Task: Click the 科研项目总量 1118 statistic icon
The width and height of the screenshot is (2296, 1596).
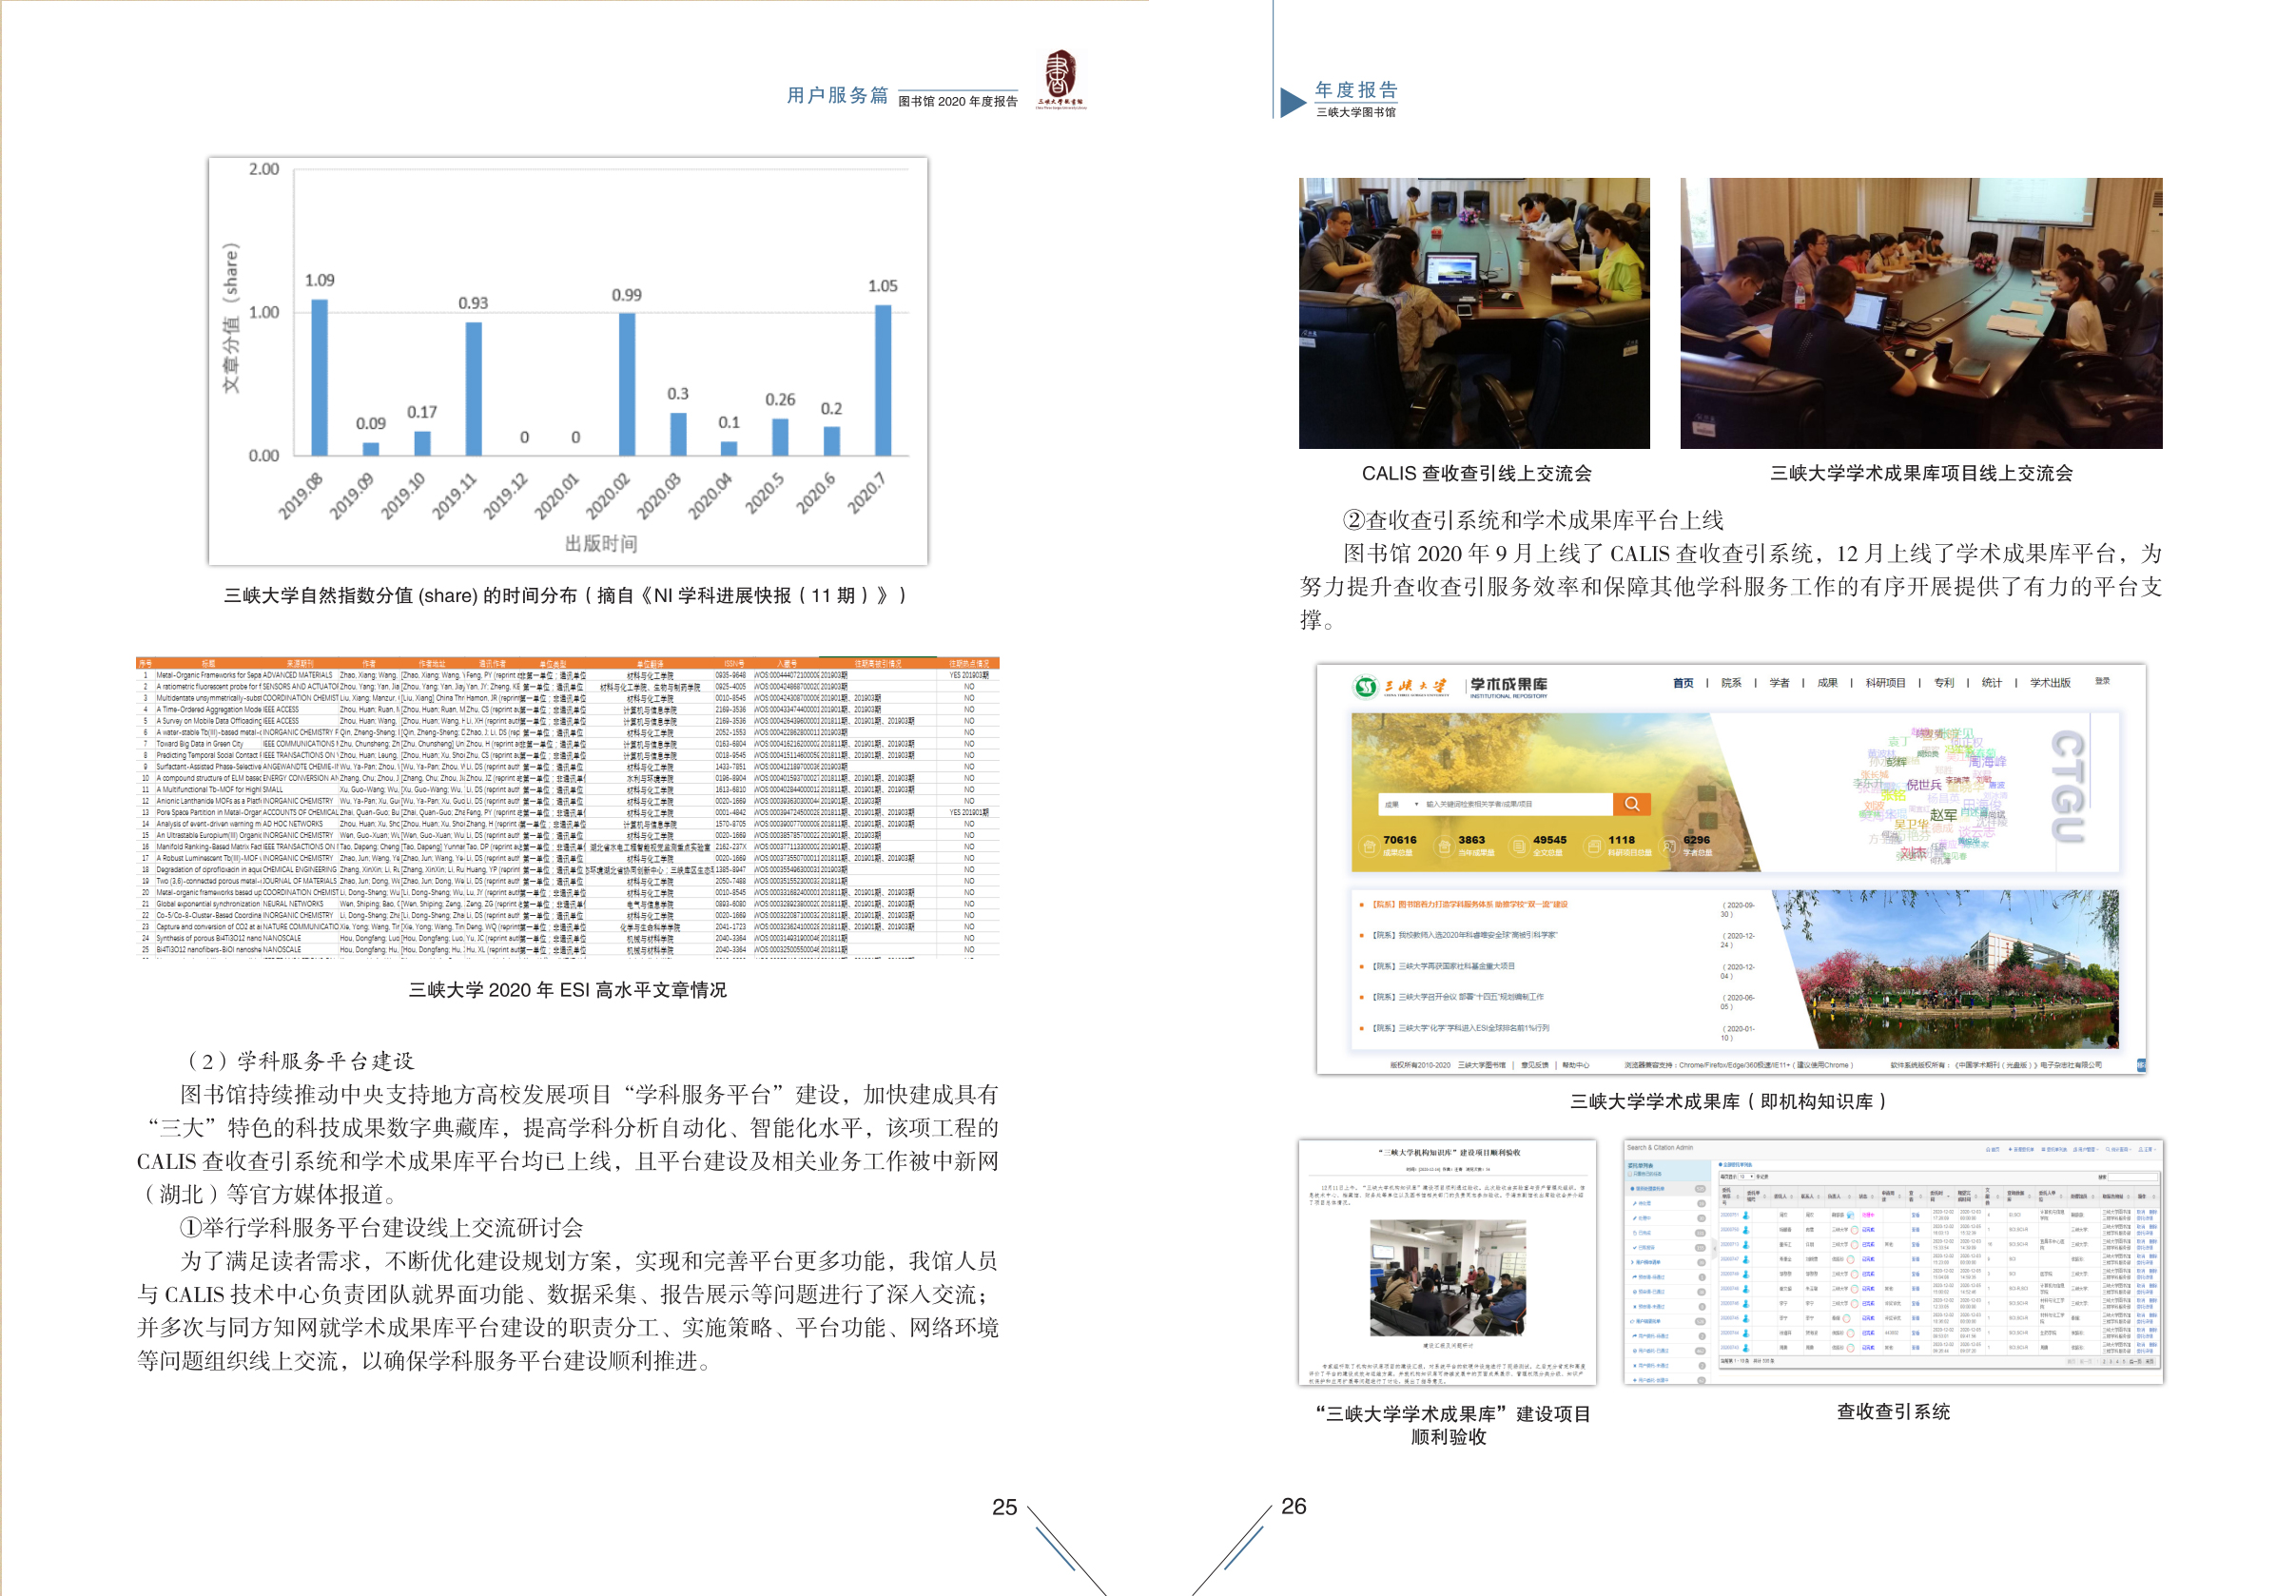Action: click(1594, 847)
